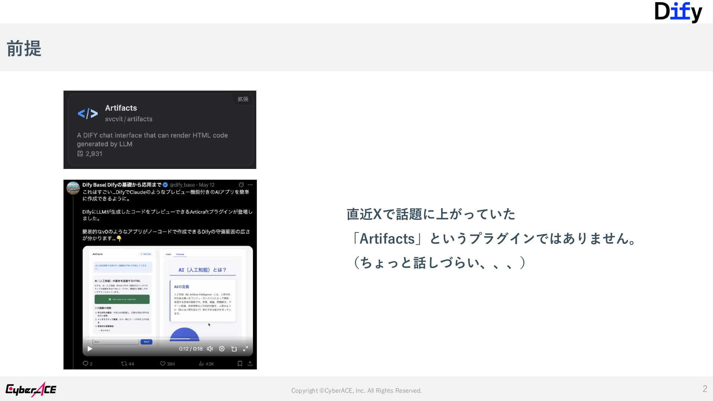Click the Send button in the video preview
This screenshot has height=401, width=713.
[x=146, y=342]
